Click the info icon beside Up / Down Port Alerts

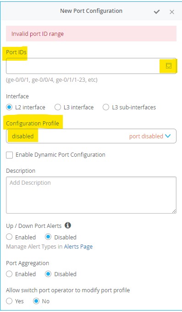[68, 225]
